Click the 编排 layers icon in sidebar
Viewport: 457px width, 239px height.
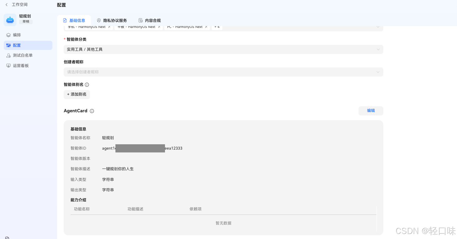coord(8,35)
